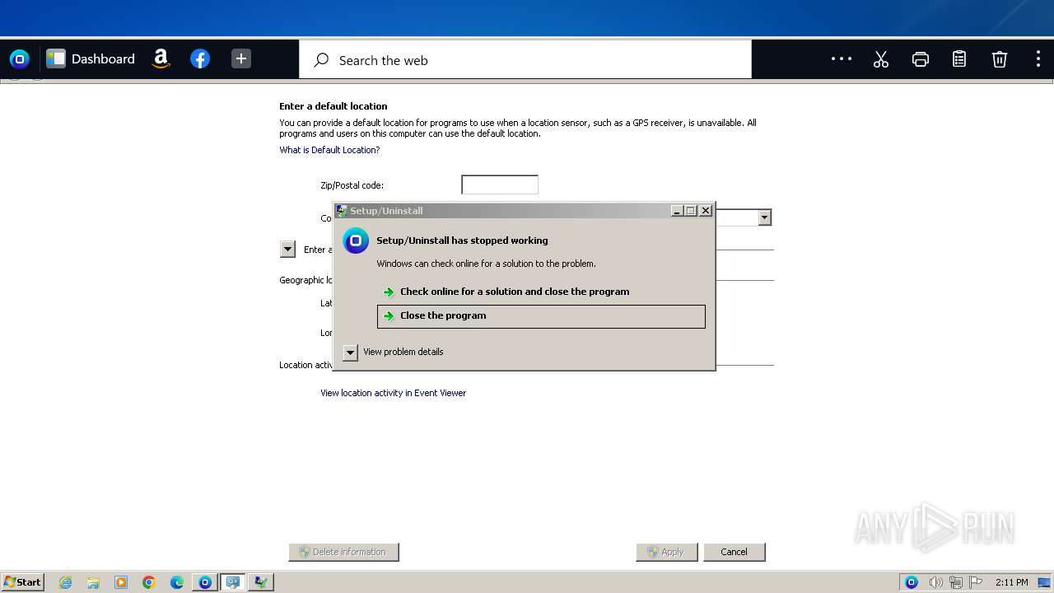Open the Amazon shortcut icon
1054x593 pixels.
coord(161,58)
